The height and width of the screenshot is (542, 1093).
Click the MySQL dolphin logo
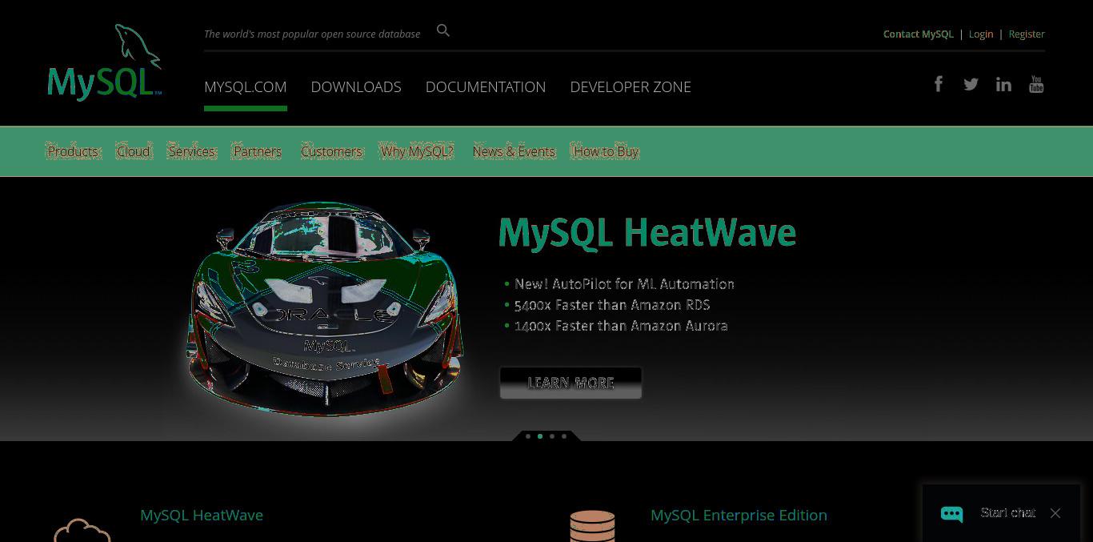point(105,62)
